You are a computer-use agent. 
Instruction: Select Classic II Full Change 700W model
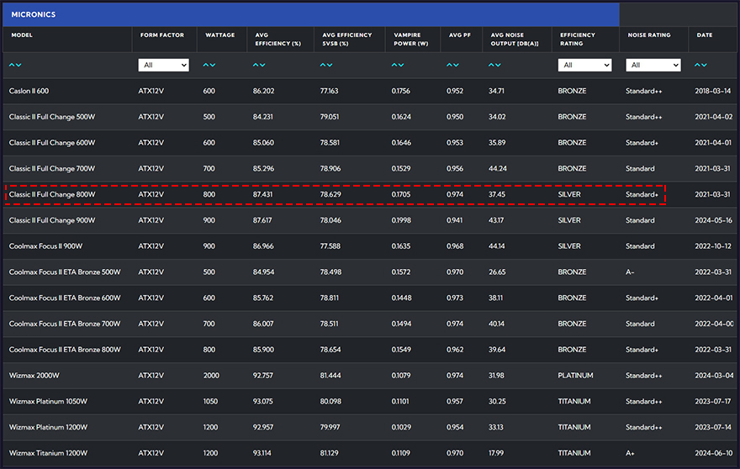tap(52, 169)
